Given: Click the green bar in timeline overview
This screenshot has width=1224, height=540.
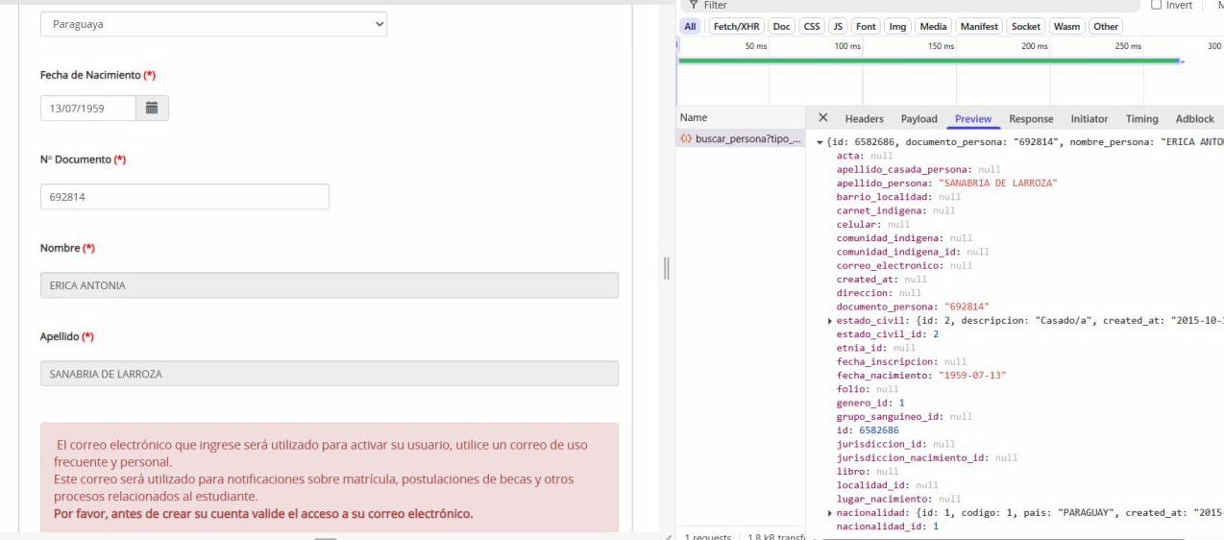Looking at the screenshot, I should coord(928,61).
